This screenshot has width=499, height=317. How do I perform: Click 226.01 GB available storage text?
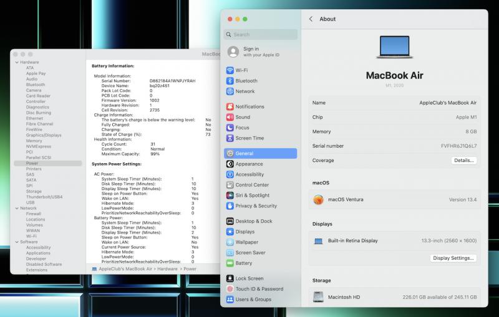coord(440,297)
